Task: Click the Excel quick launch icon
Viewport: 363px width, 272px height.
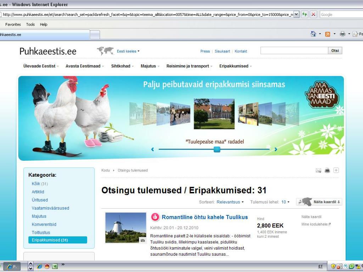Action: 55,266
